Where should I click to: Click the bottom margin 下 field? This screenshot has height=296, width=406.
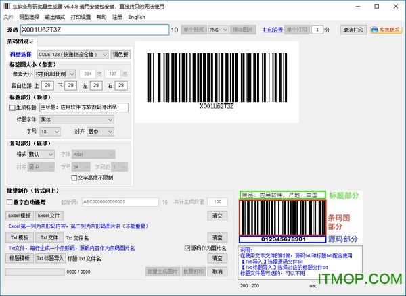click(70, 86)
